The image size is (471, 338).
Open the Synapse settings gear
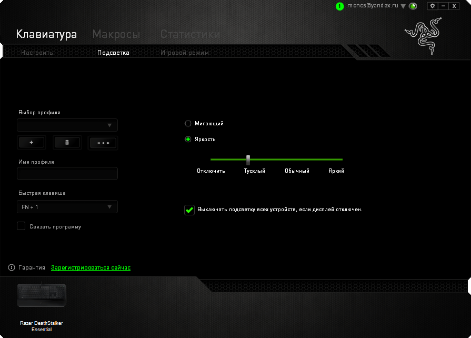[x=433, y=6]
